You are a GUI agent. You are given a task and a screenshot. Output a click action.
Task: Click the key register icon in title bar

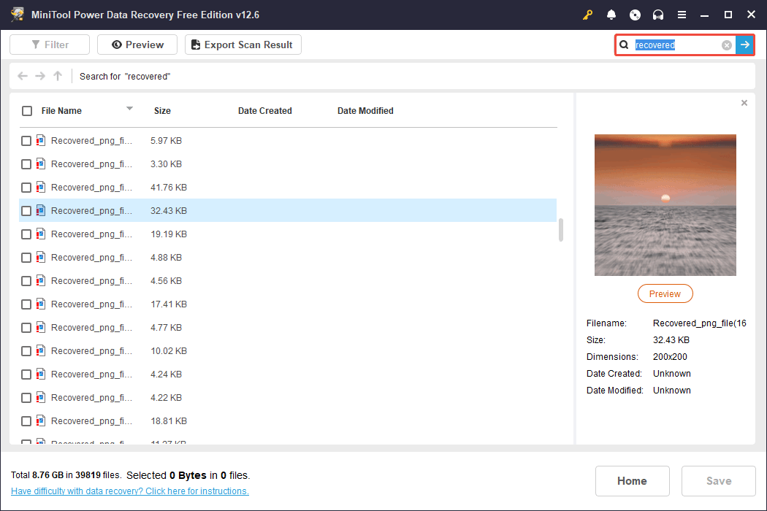coord(588,15)
